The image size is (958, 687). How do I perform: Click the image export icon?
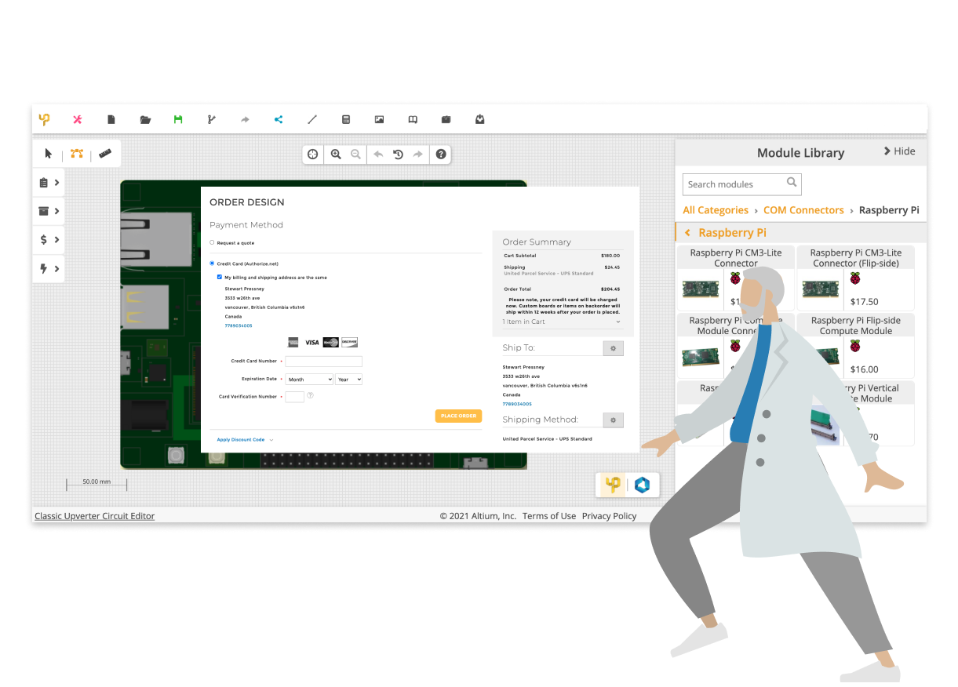tap(379, 119)
